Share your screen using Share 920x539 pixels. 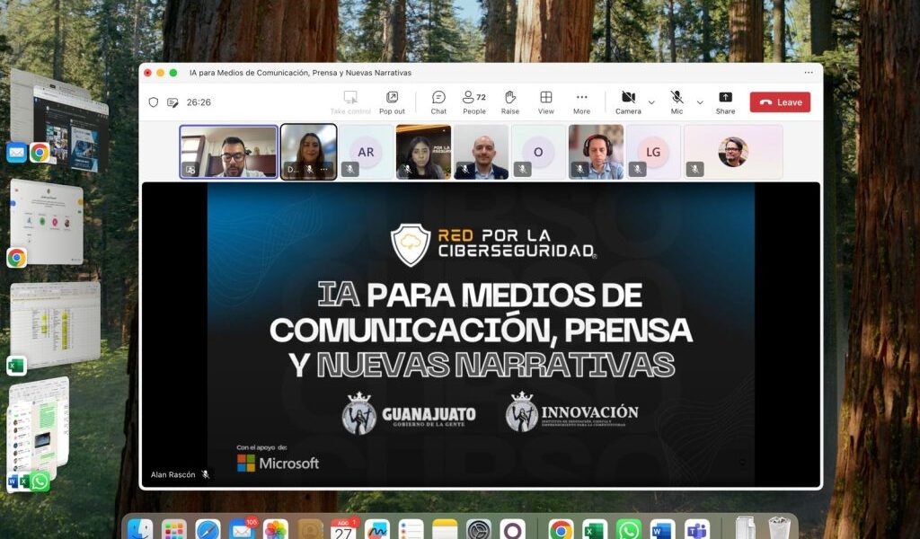[725, 102]
